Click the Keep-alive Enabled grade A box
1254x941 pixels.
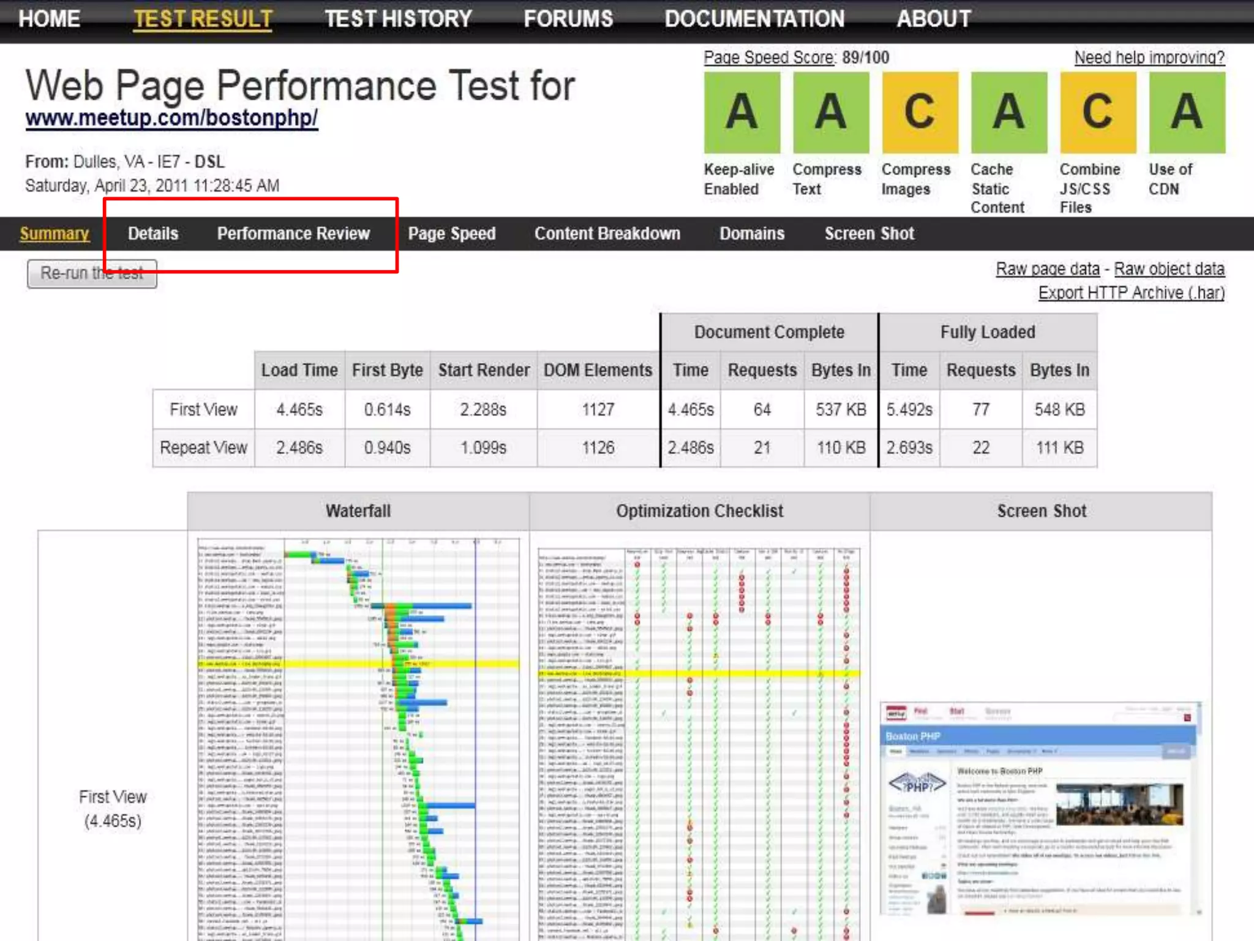click(x=742, y=113)
